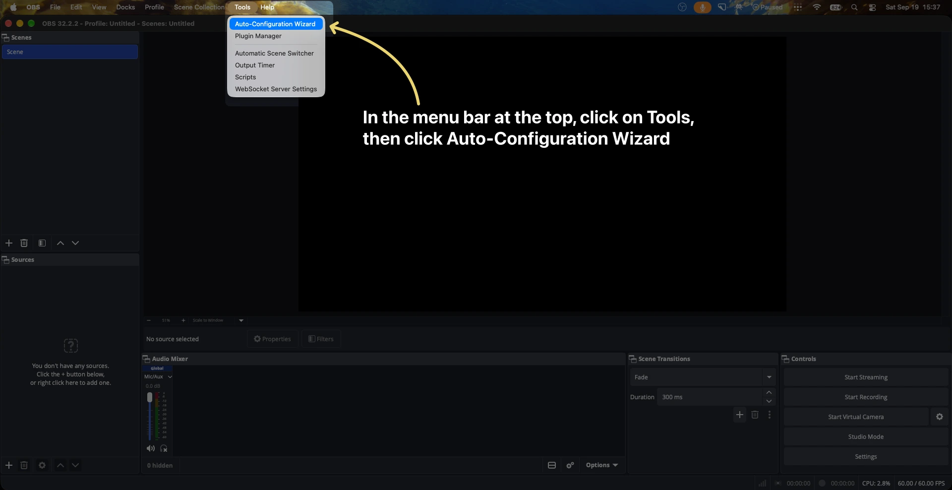The width and height of the screenshot is (952, 490).
Task: Expand the Mic/Aux channel chevron menu
Action: (170, 377)
